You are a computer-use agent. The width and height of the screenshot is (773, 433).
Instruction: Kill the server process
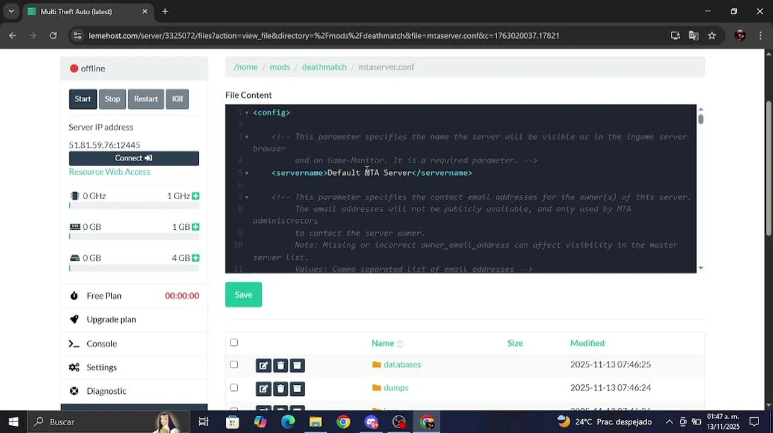pyautogui.click(x=178, y=99)
